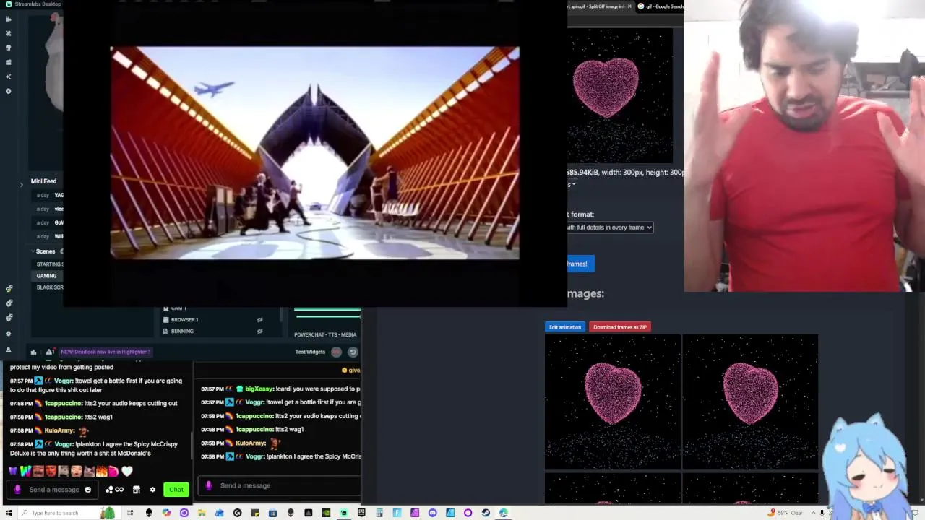Click the replay buffer round button

(x=353, y=352)
